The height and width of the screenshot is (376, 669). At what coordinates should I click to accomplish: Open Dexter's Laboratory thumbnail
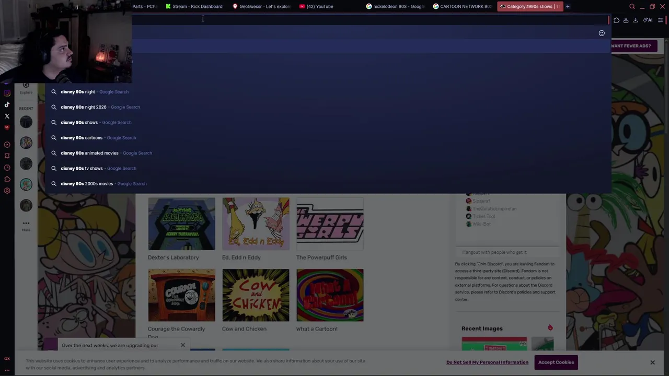(x=181, y=224)
